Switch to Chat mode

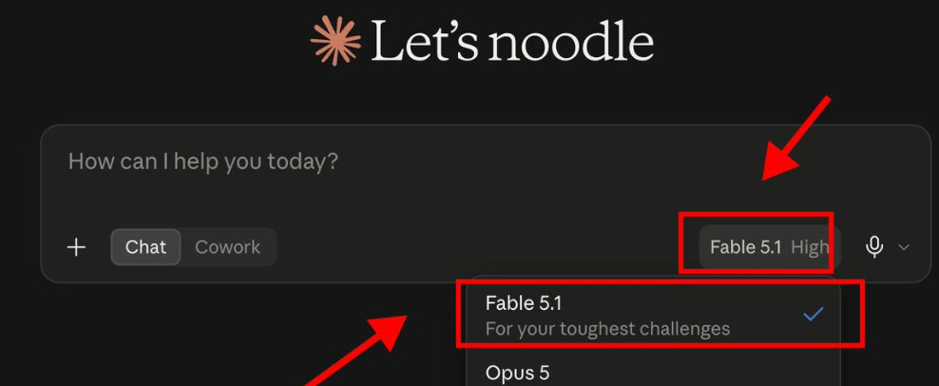coord(145,247)
